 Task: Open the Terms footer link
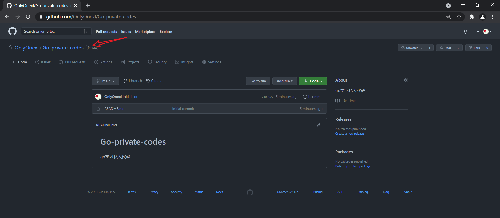click(132, 192)
